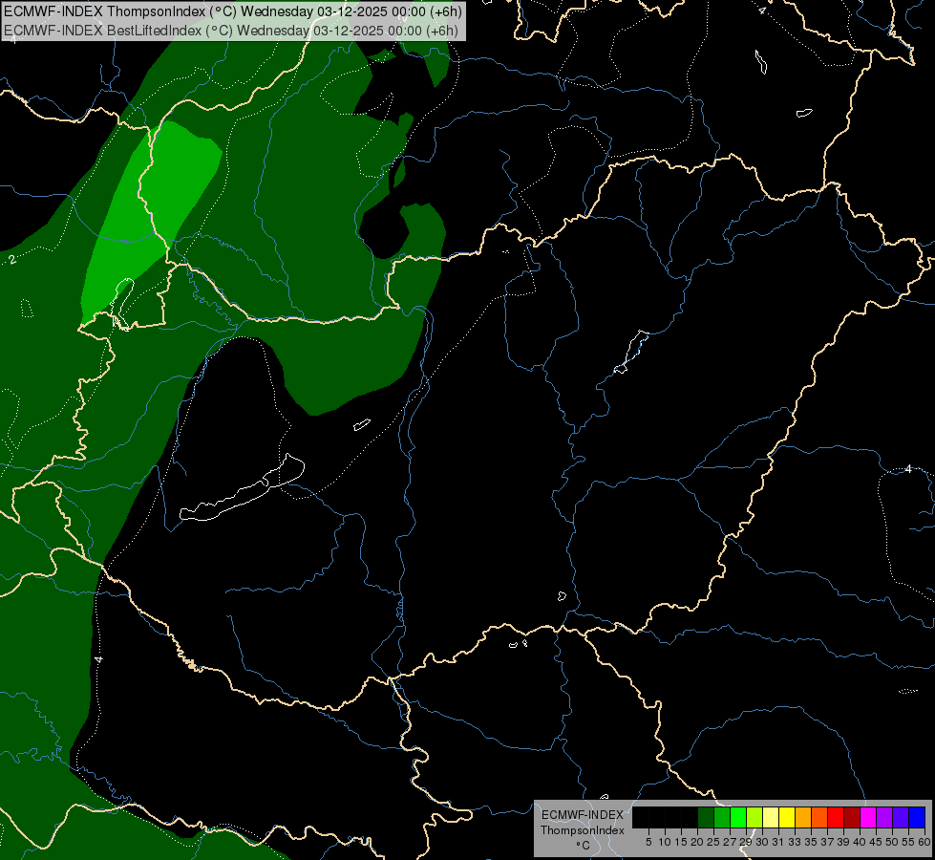935x860 pixels.
Task: Pick the pale yellow 30-31 legend swatch
Action: click(771, 817)
